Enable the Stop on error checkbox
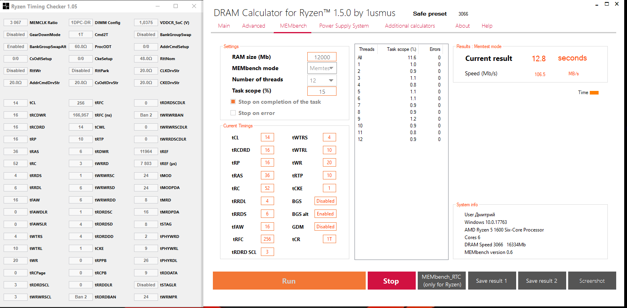Image resolution: width=627 pixels, height=308 pixels. coord(233,113)
